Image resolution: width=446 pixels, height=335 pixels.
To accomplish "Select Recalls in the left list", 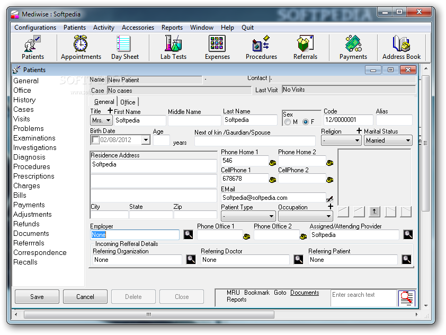I will [25, 262].
